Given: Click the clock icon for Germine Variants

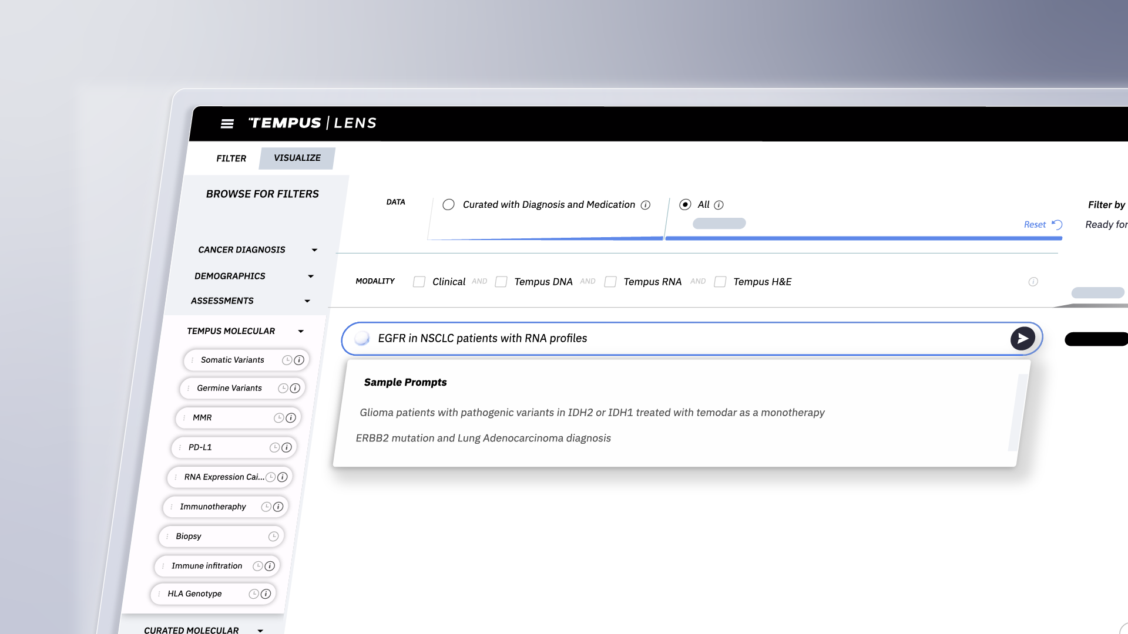Looking at the screenshot, I should tap(283, 388).
